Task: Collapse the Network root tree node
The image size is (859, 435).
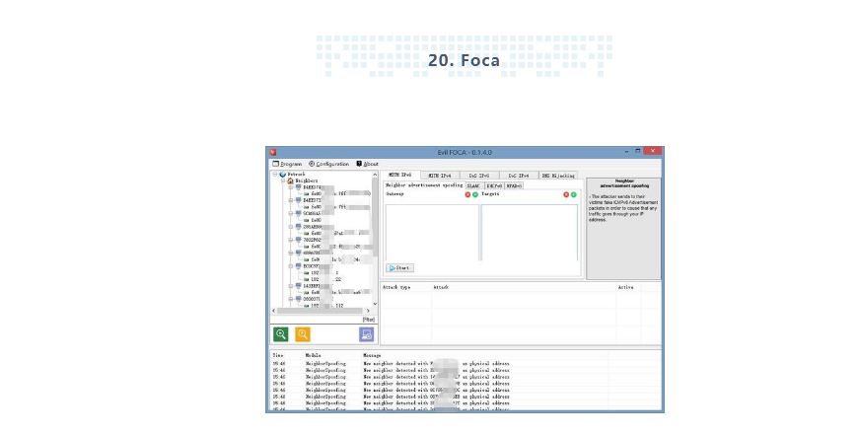Action: click(x=275, y=174)
